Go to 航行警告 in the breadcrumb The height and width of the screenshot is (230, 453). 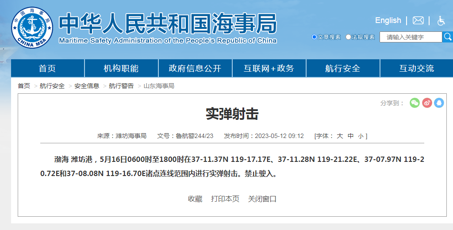point(121,86)
